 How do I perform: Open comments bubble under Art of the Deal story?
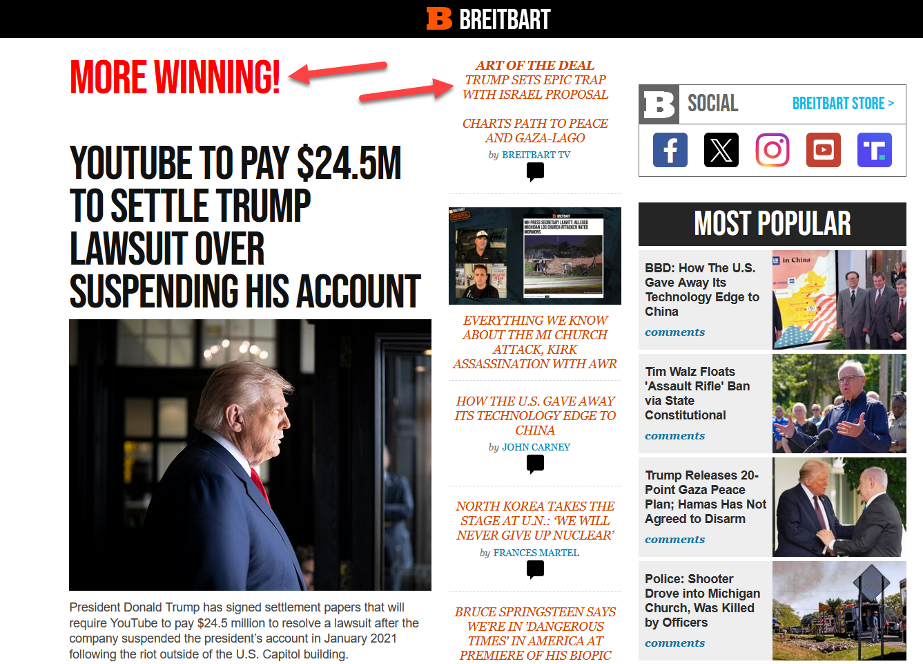(x=535, y=172)
